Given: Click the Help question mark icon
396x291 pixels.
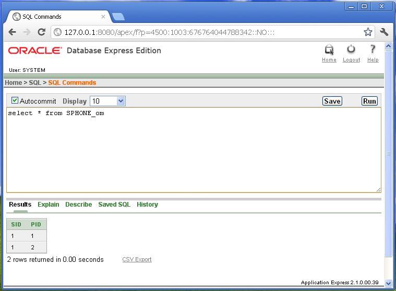Looking at the screenshot, I should click(373, 49).
